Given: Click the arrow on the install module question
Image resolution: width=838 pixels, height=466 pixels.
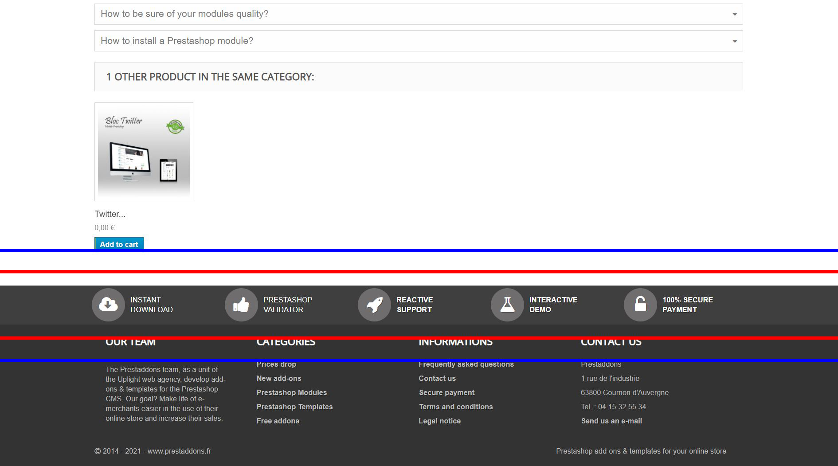Looking at the screenshot, I should (x=735, y=41).
